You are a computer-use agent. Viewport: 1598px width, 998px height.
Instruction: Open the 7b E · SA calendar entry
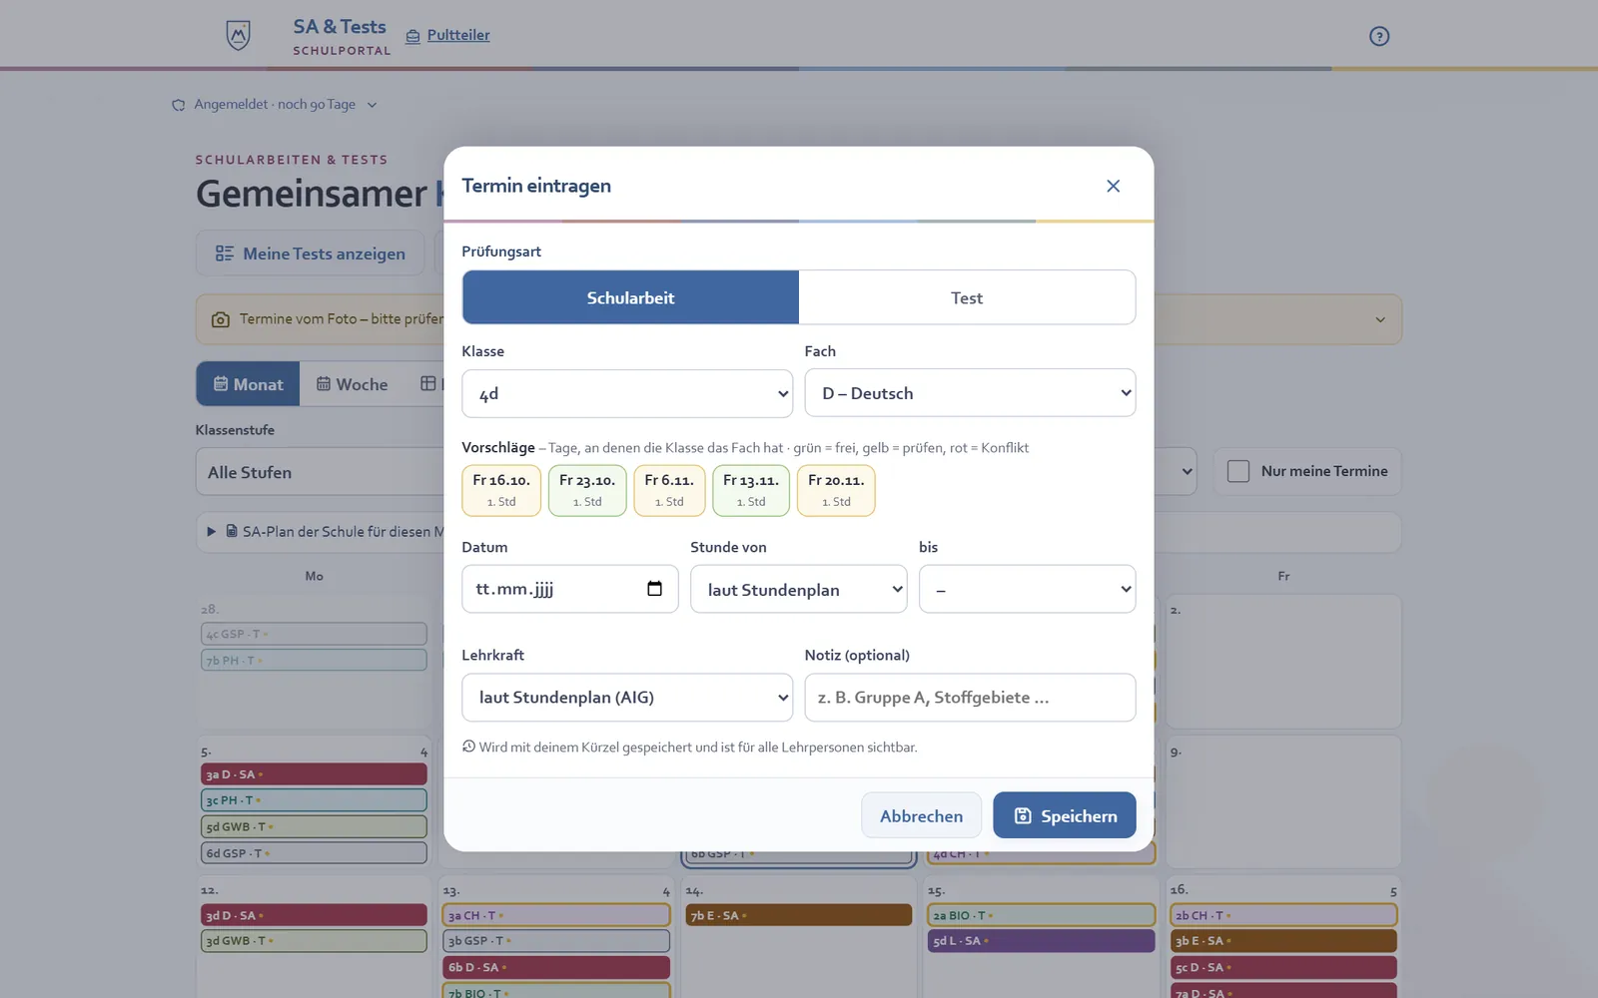[x=799, y=915]
